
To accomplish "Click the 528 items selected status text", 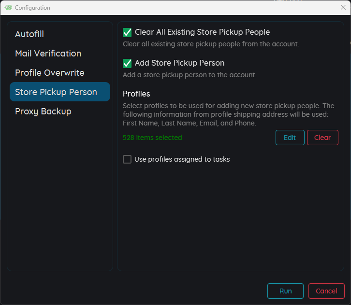I will pos(152,138).
